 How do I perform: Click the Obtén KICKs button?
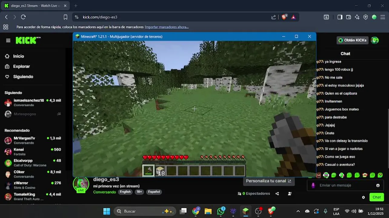coord(353,40)
